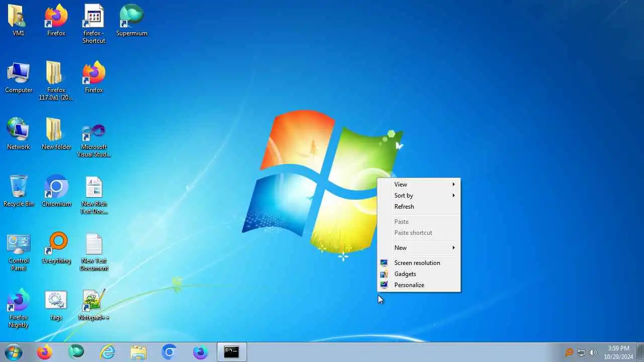
Task: Select the Everything desktop shortcut
Action: click(x=56, y=248)
